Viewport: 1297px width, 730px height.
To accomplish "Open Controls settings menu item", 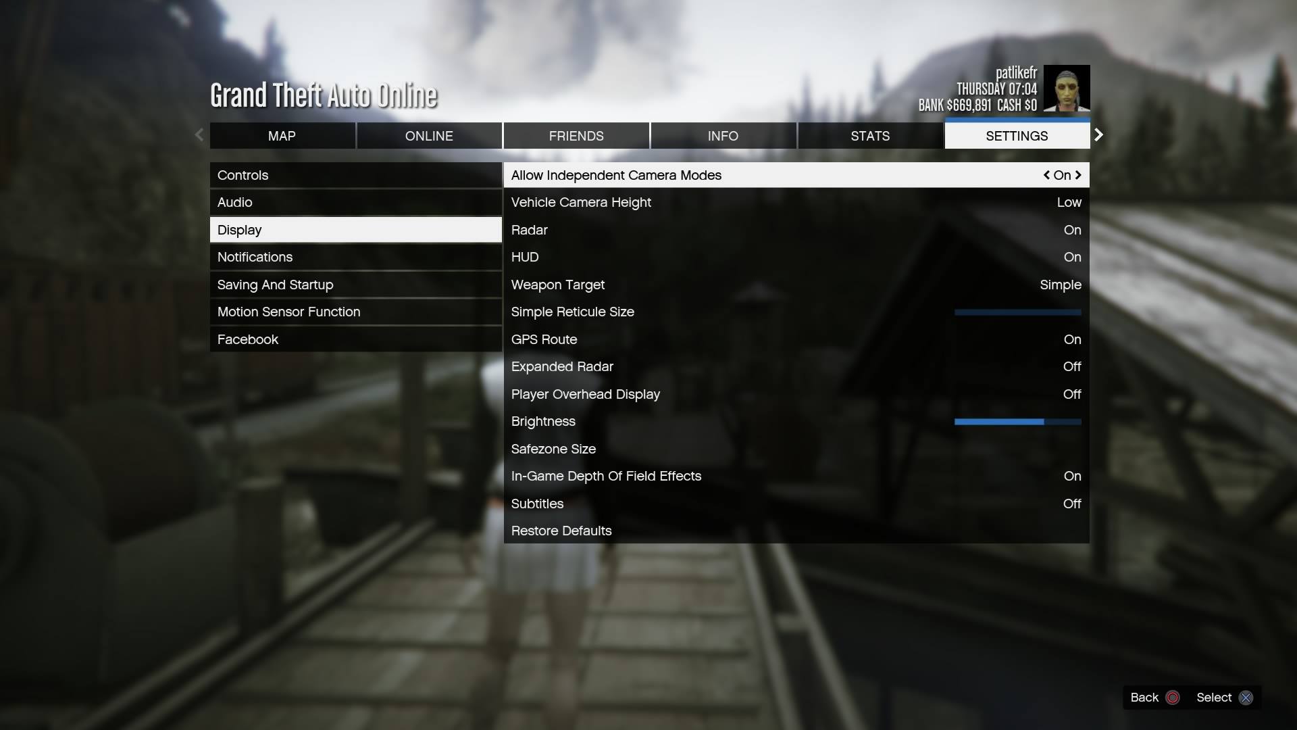I will (355, 174).
